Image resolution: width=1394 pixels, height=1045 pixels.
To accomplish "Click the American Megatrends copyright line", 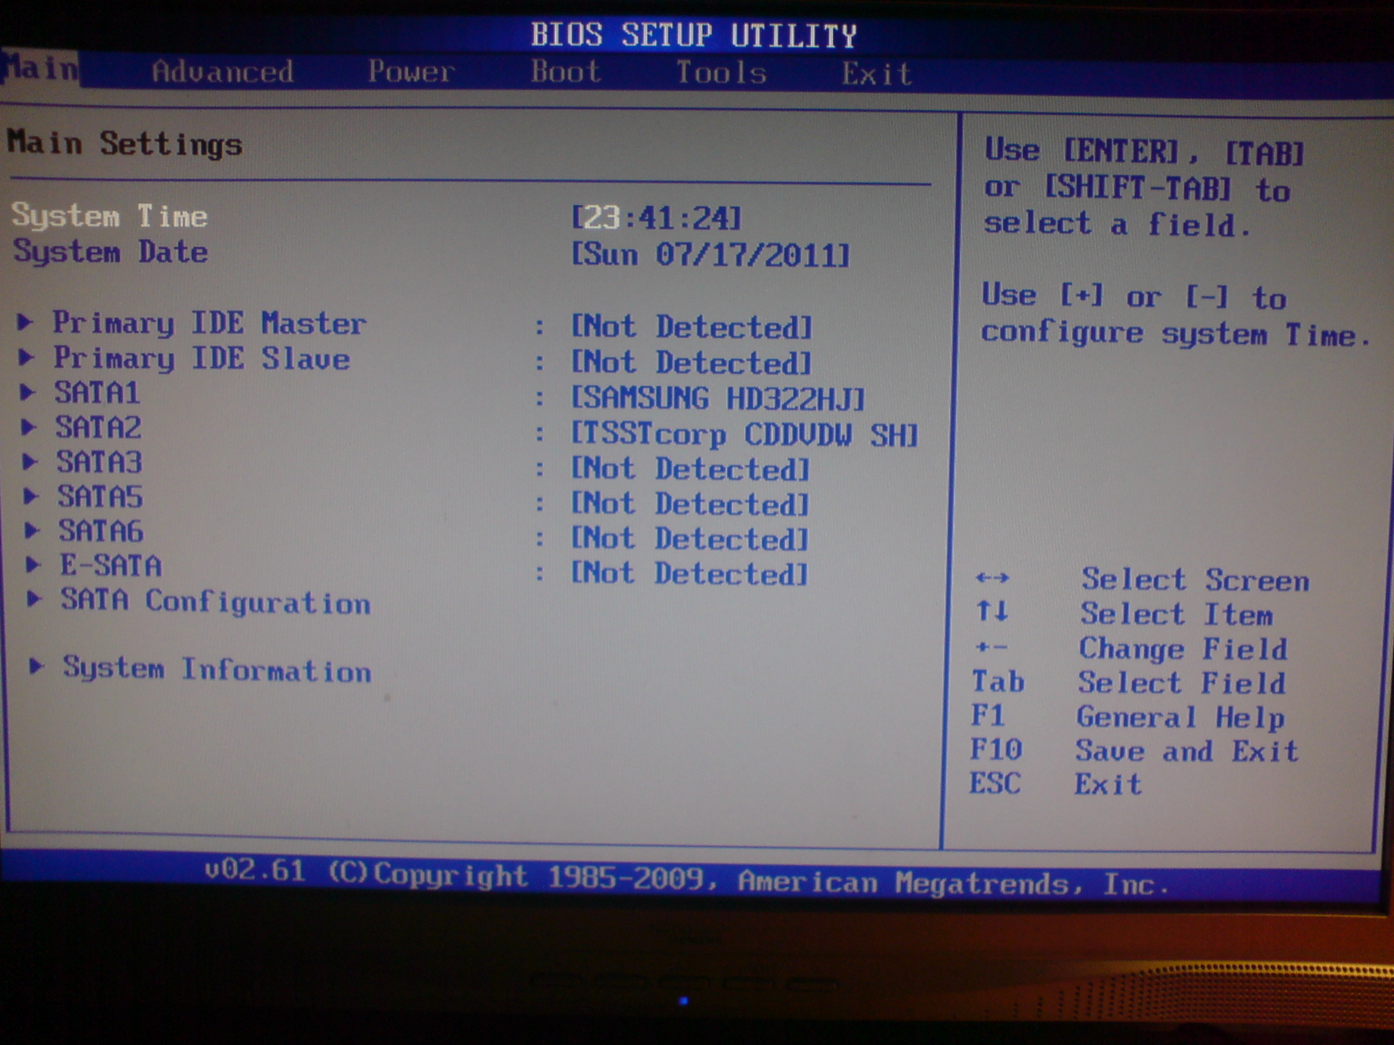I will [686, 879].
